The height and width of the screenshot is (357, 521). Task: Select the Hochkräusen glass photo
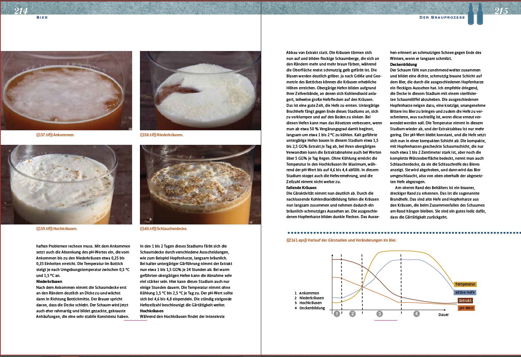coord(66,185)
